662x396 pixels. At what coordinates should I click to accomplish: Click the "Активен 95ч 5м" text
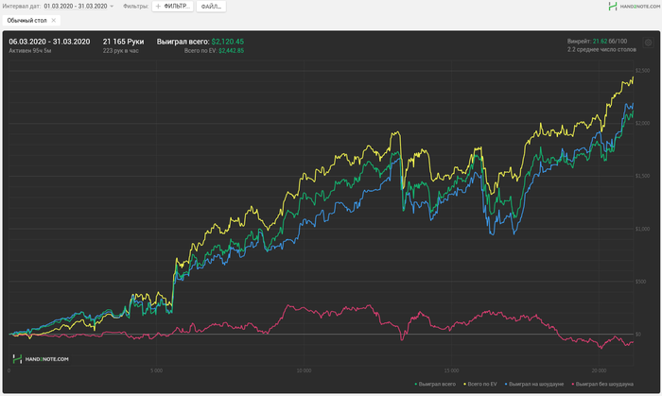pos(30,51)
